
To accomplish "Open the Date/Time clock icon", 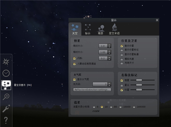I will pyautogui.click(x=6, y=73).
